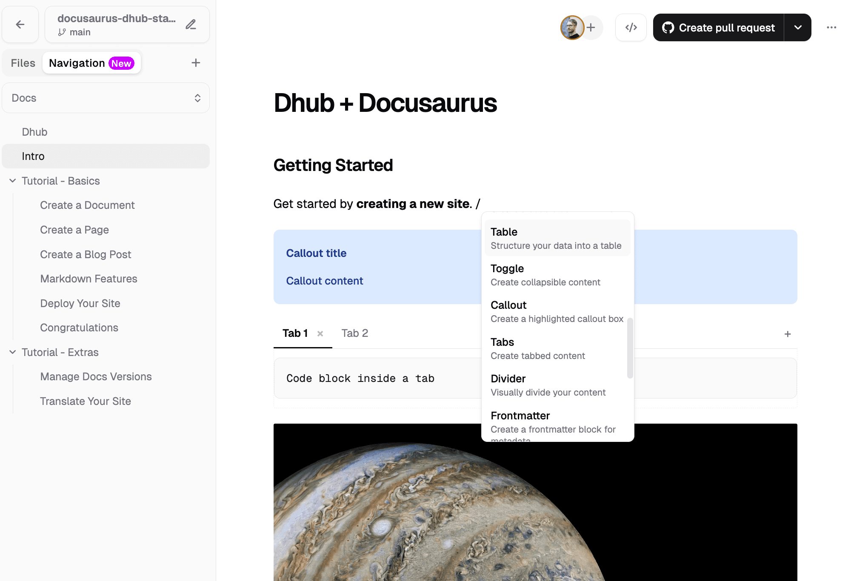Collapse the Tutorial - Extras section
The width and height of the screenshot is (851, 581).
13,352
